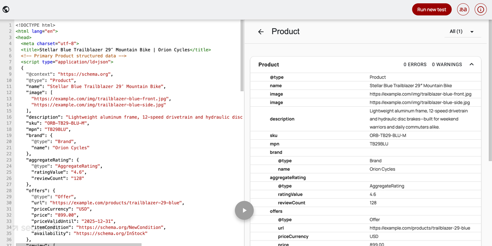Screen dimensions: 492x246
Task: Click the @context schema.org line
Action: (69, 74)
